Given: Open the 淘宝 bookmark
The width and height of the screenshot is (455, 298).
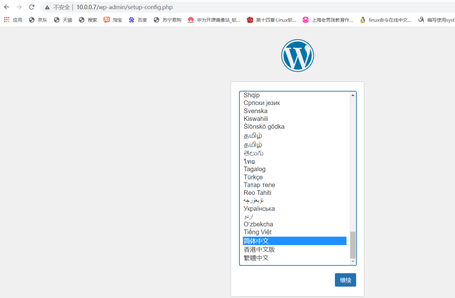Looking at the screenshot, I should click(x=113, y=20).
